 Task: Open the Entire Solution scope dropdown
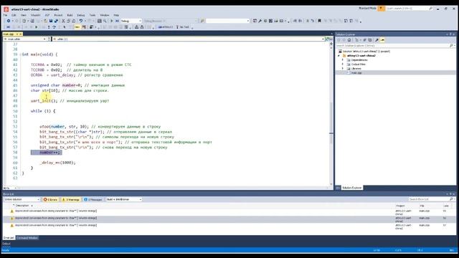22,199
